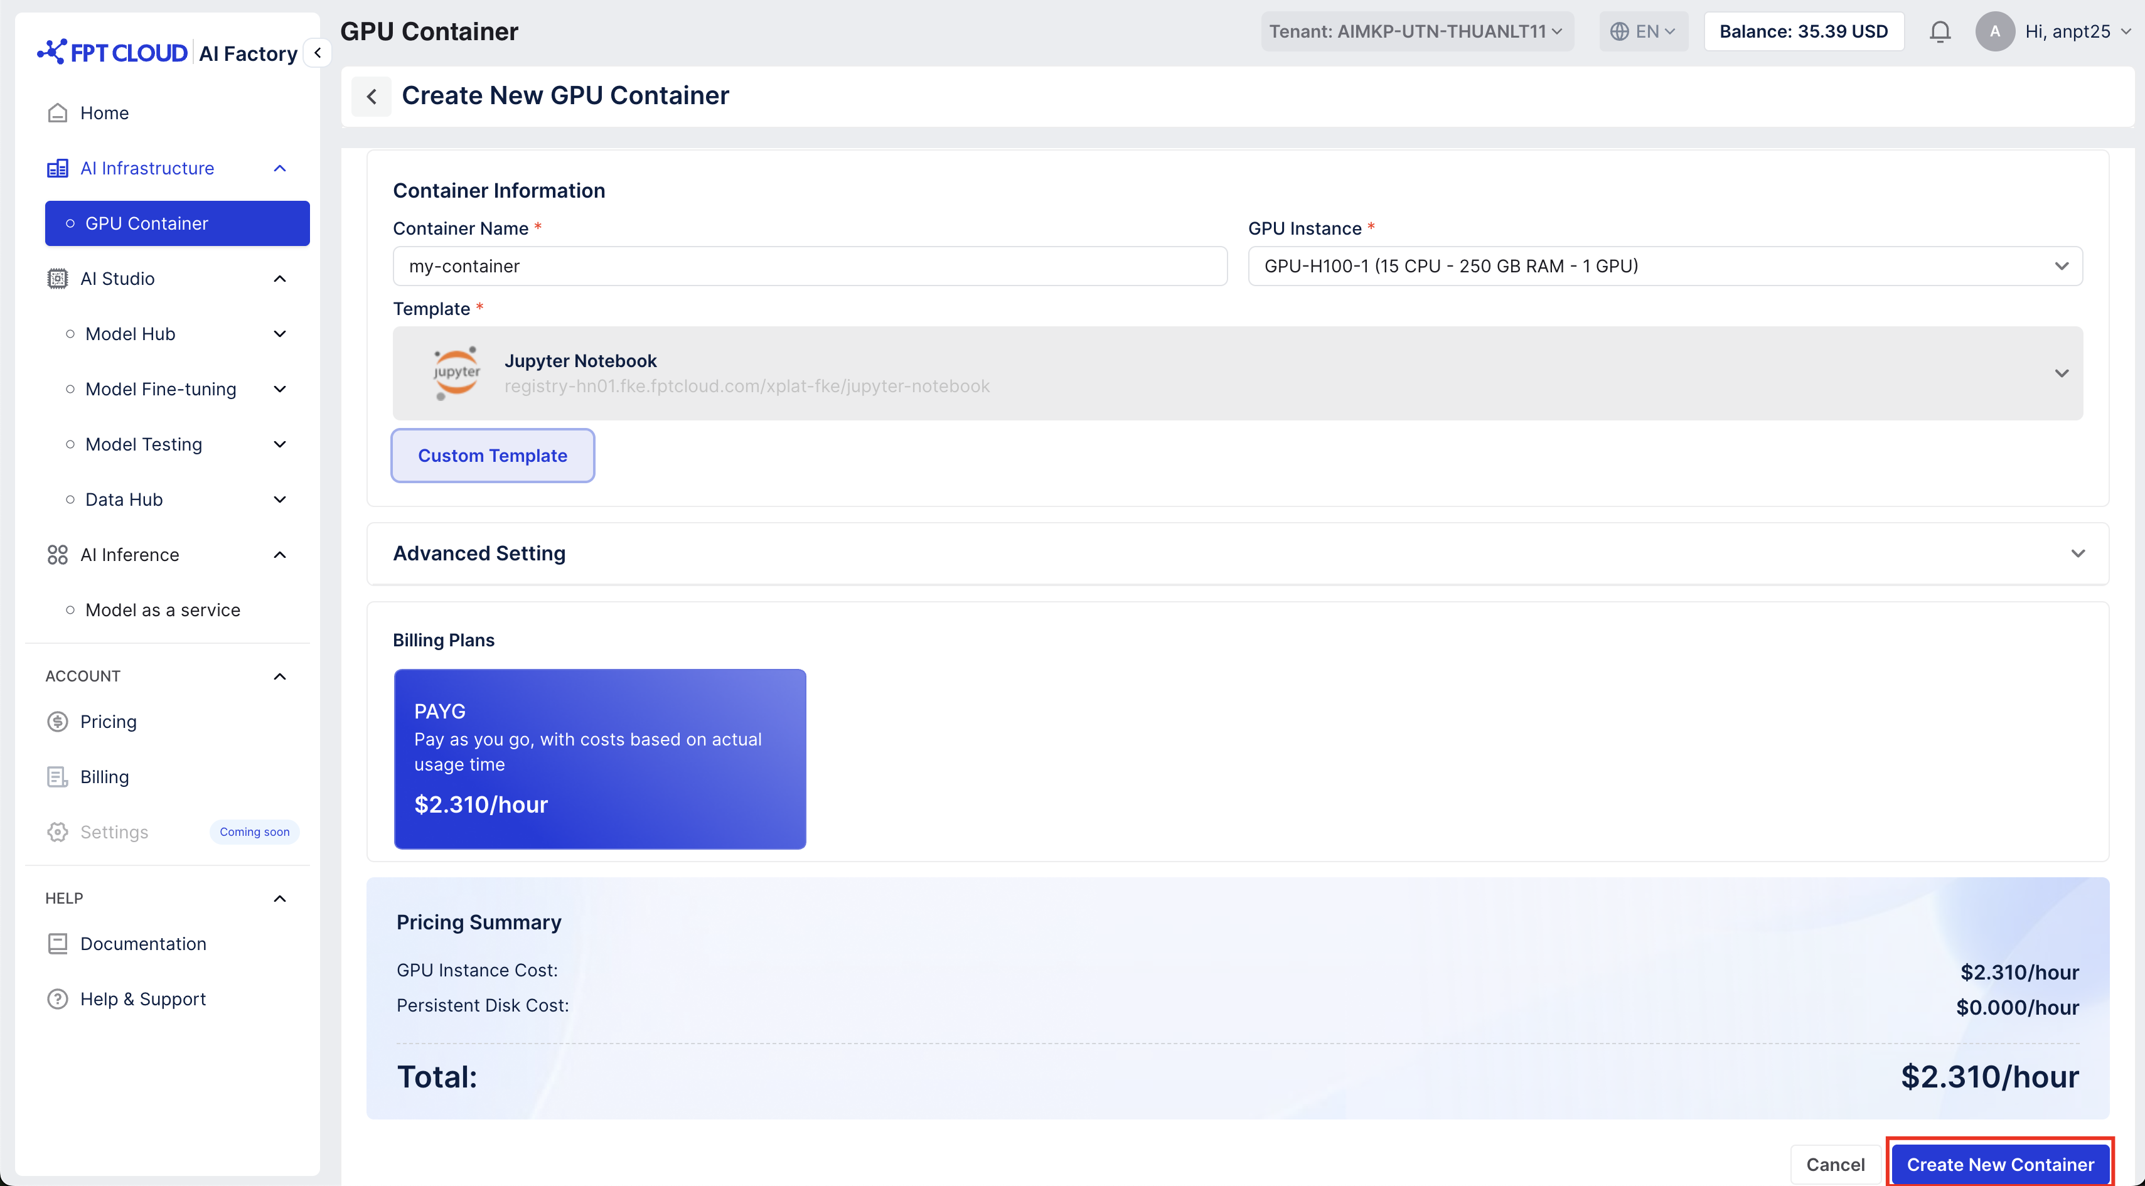Click the AI Infrastructure building icon
Viewport: 2145px width, 1186px height.
58,168
